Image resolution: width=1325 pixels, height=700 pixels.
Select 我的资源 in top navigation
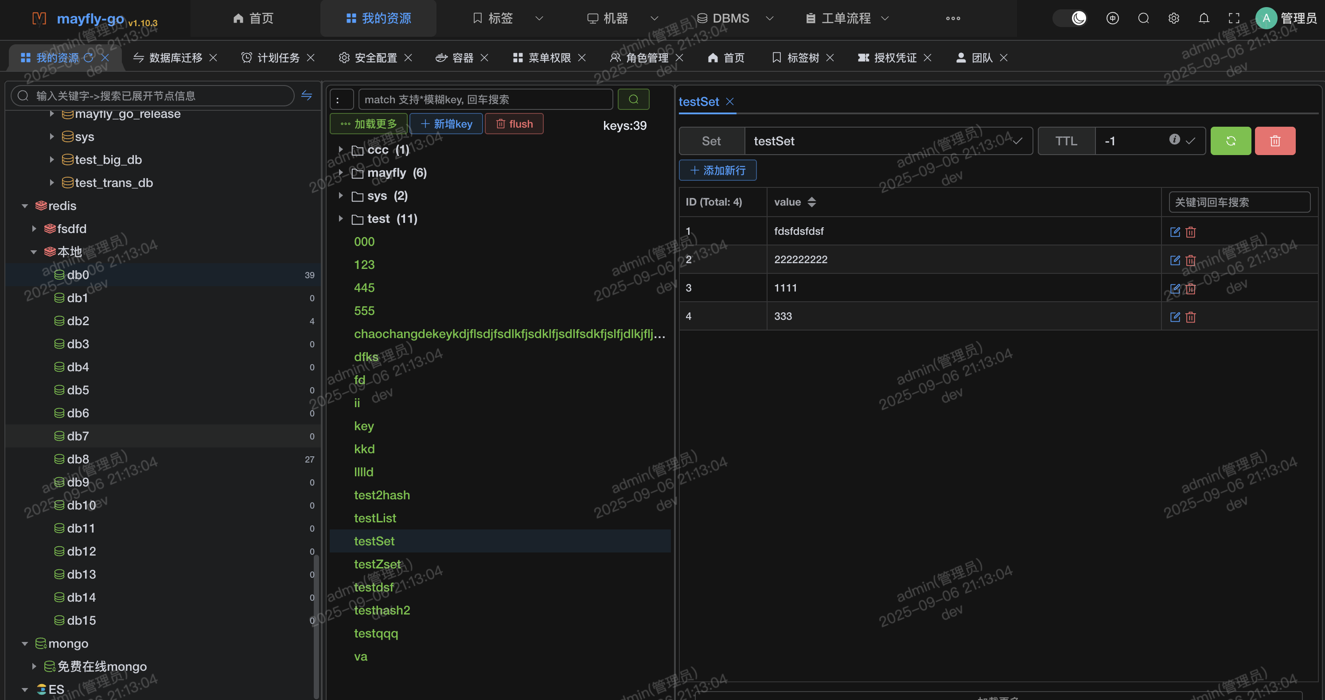(378, 19)
